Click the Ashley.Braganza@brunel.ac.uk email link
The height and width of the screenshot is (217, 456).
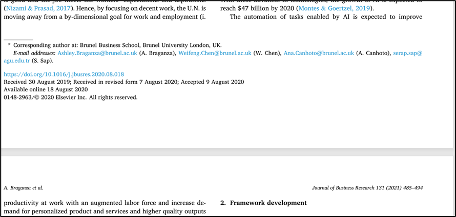click(97, 53)
